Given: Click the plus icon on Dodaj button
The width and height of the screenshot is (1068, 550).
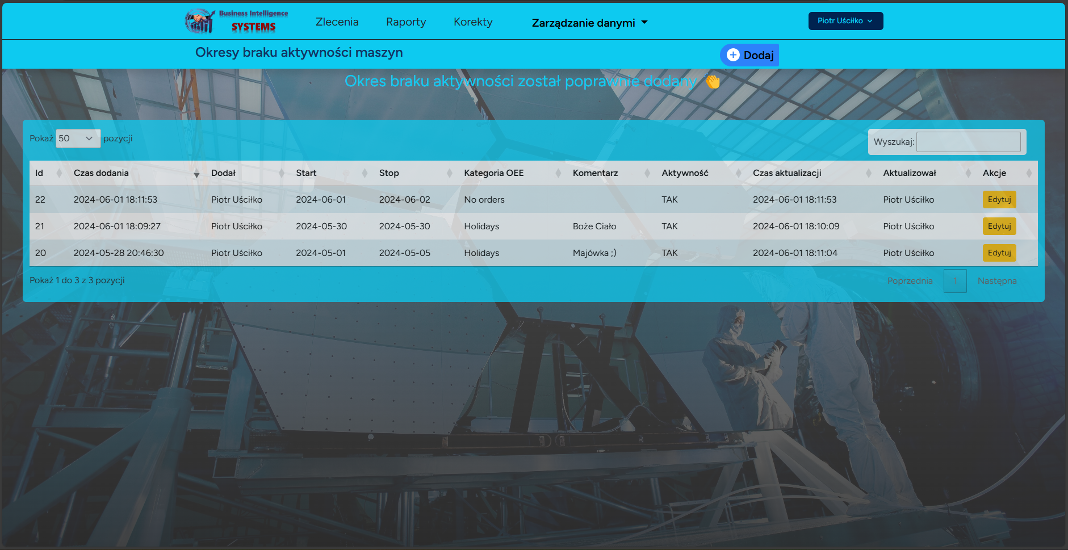Looking at the screenshot, I should pos(733,55).
